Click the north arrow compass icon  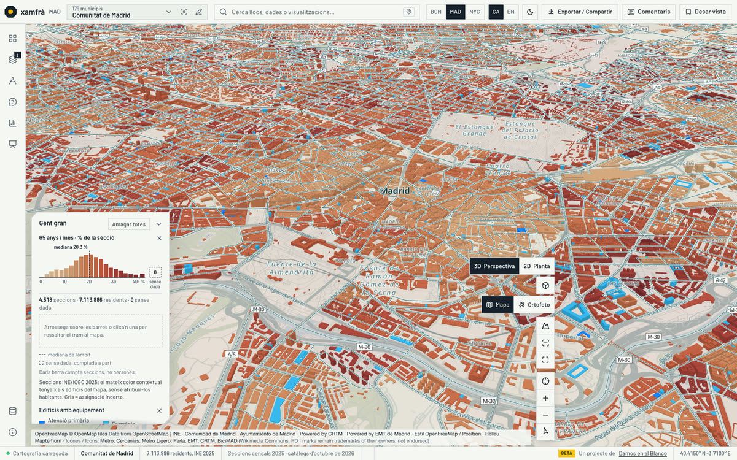(545, 432)
